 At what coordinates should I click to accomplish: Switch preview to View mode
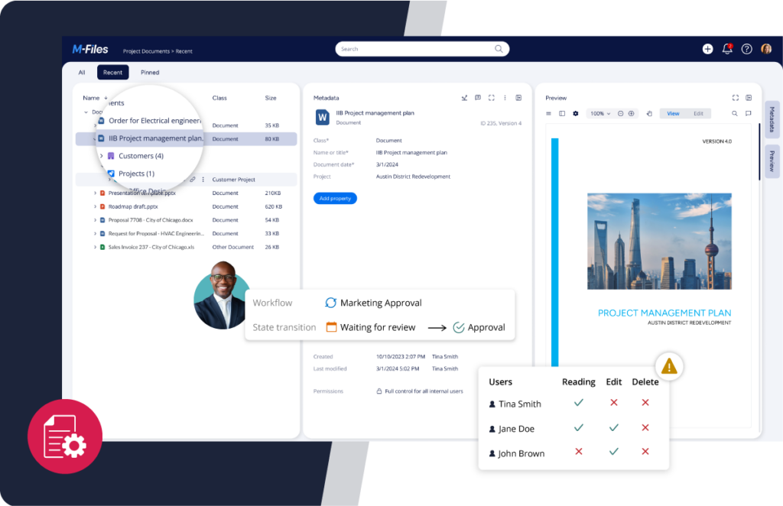point(673,113)
